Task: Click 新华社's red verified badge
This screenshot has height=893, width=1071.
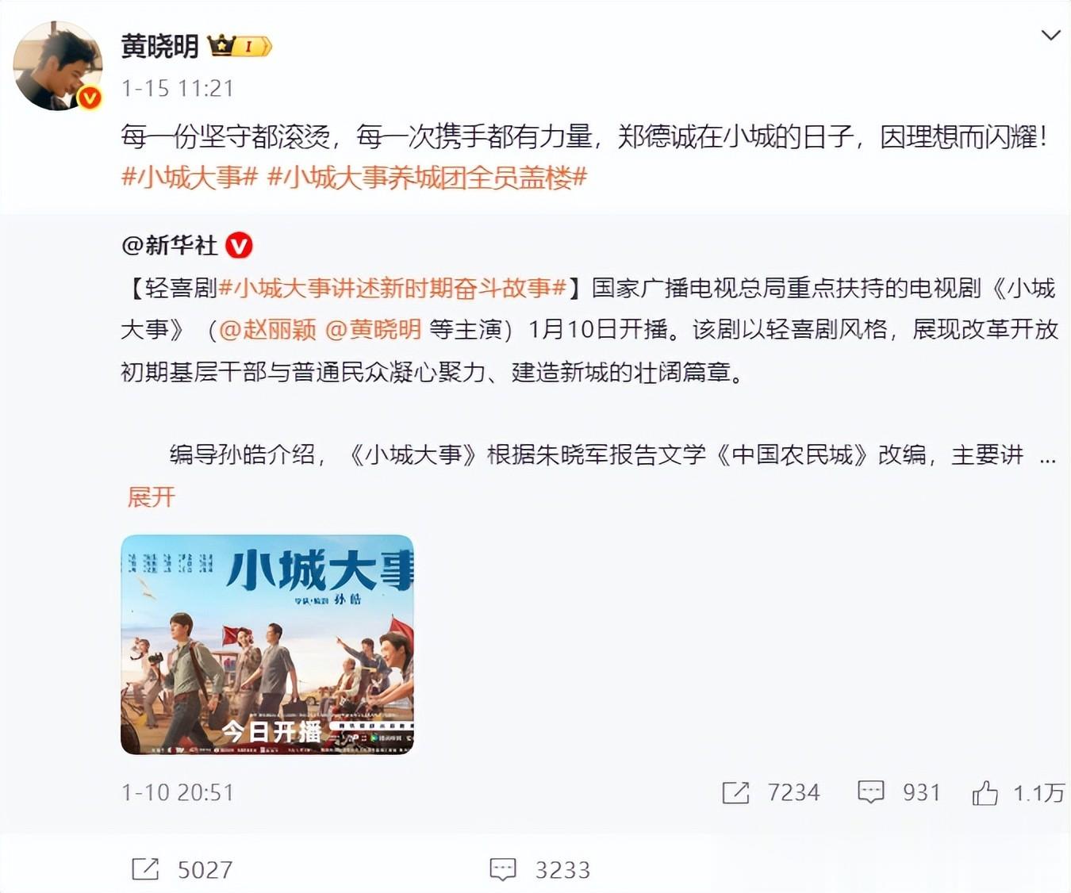Action: pyautogui.click(x=239, y=246)
